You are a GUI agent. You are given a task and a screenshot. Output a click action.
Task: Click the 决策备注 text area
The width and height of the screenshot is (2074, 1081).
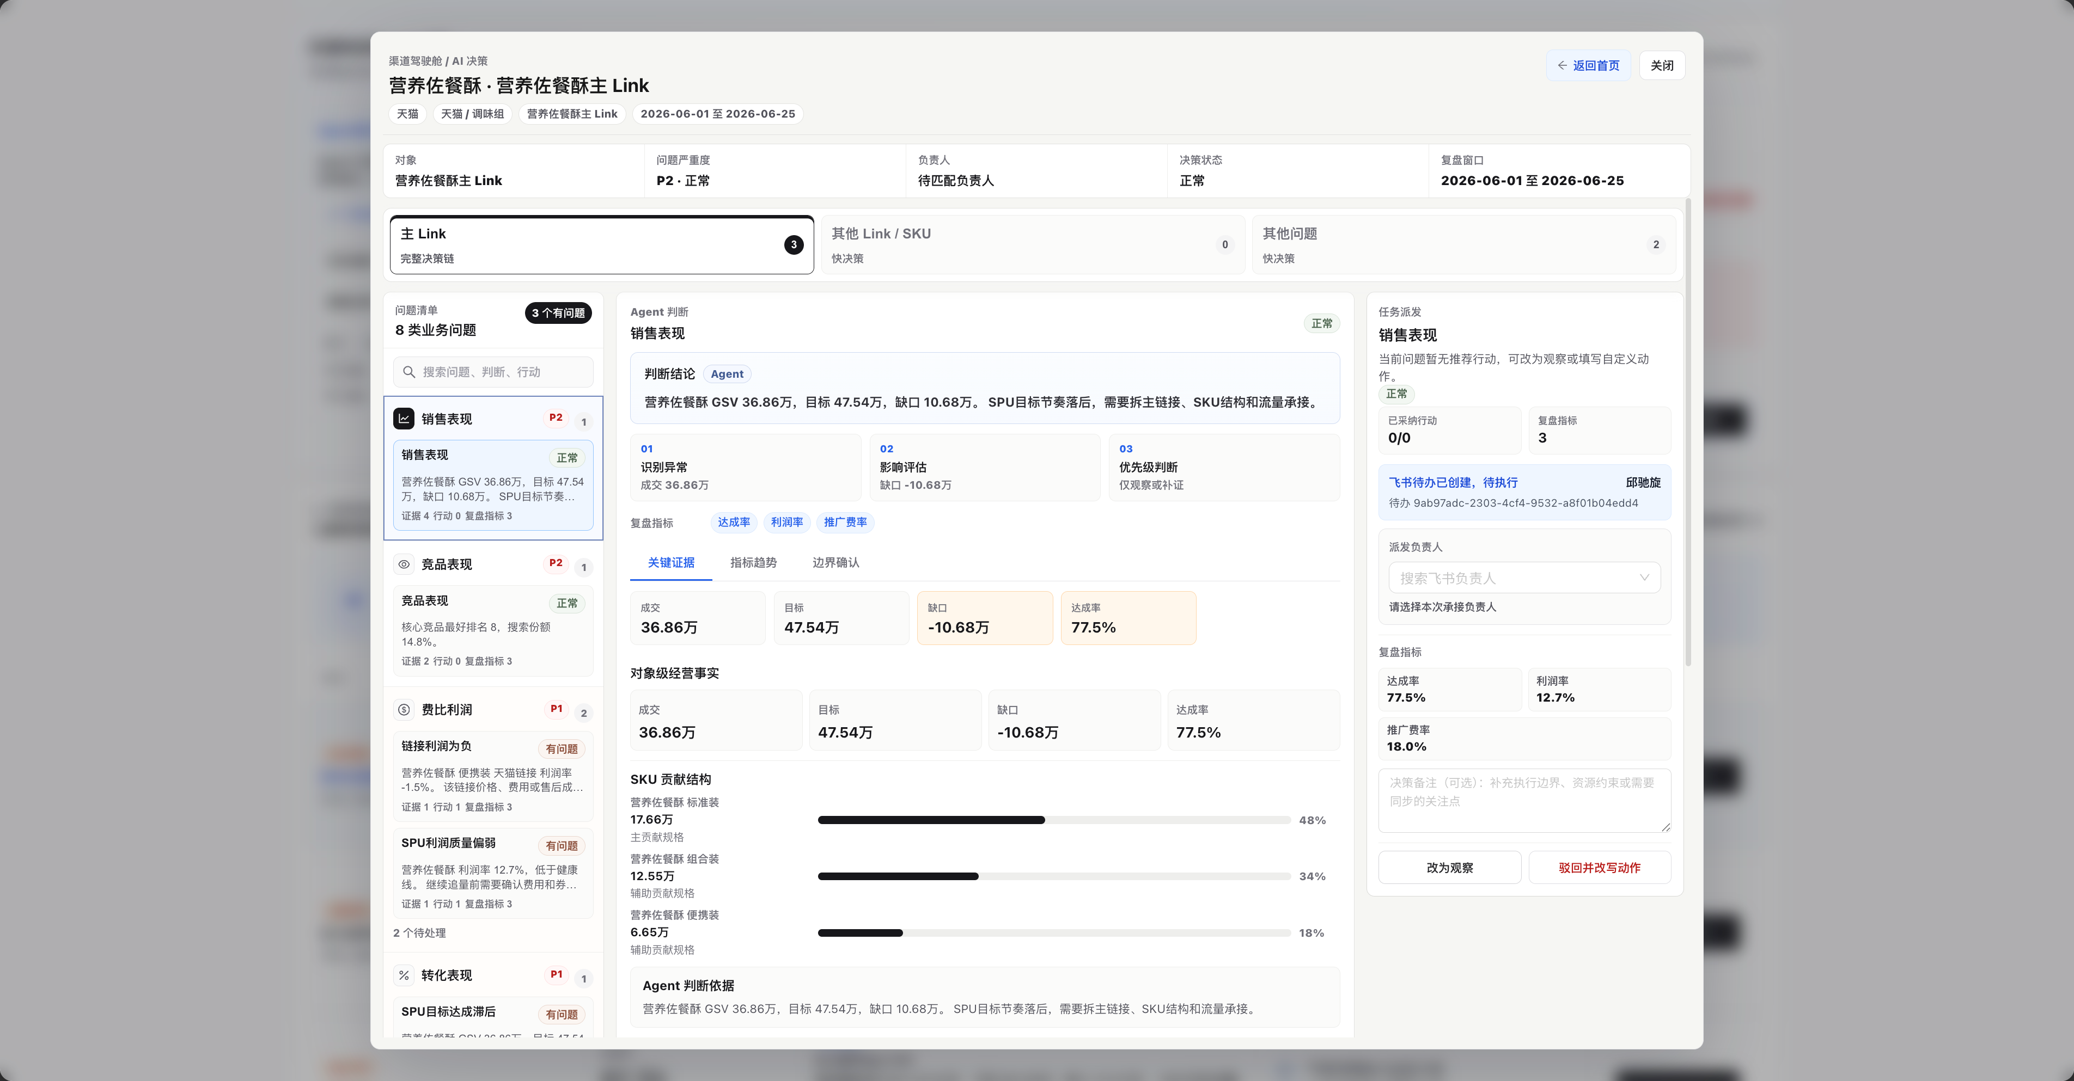[1524, 800]
